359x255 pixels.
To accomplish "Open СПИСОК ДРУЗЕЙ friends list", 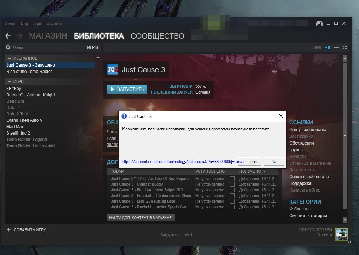I will [x=315, y=230].
